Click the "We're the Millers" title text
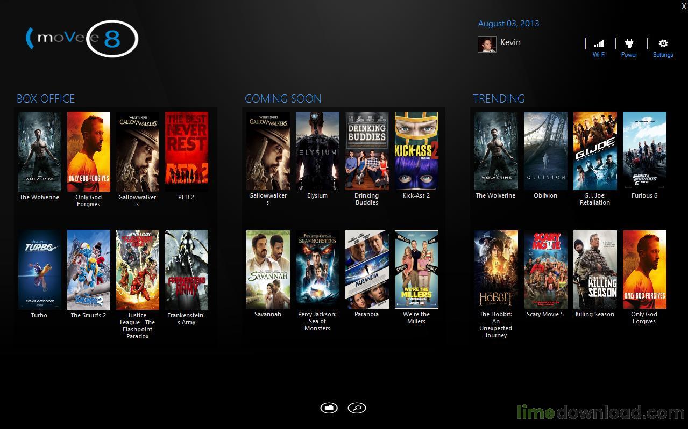This screenshot has width=688, height=429. tap(416, 318)
